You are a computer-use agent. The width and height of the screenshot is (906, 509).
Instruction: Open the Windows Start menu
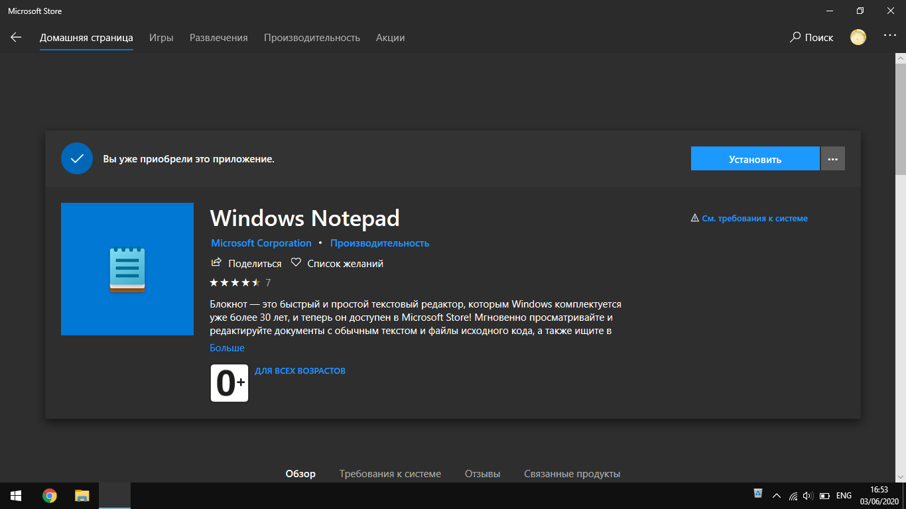click(16, 496)
